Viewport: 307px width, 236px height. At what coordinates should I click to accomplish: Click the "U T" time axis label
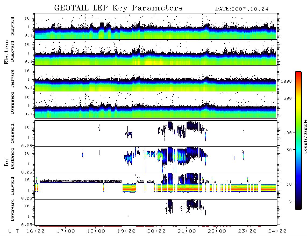click(14, 231)
